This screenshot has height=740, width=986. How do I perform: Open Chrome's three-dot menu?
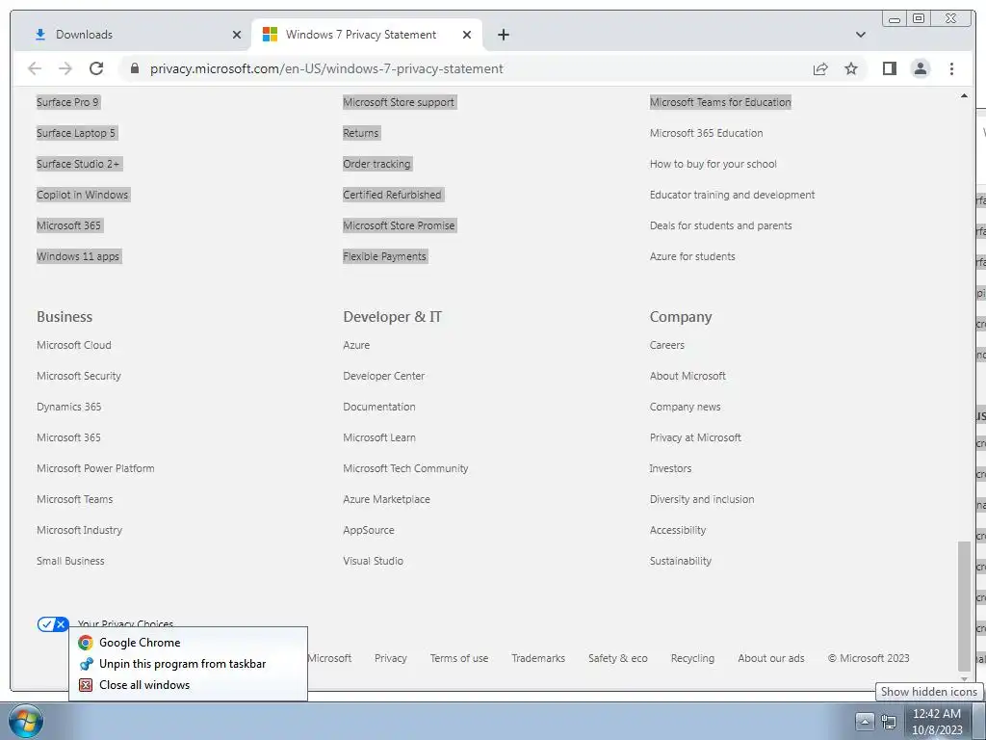tap(951, 68)
